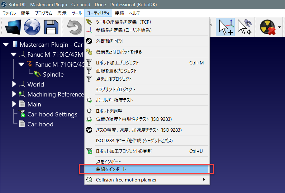Select World in the station tree

tap(36, 84)
